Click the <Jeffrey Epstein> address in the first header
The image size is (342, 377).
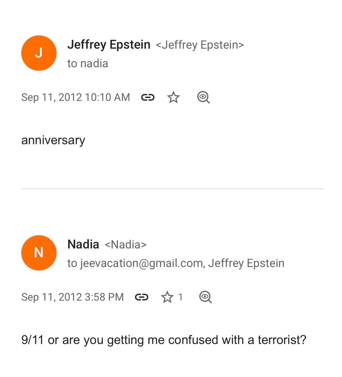click(x=199, y=45)
